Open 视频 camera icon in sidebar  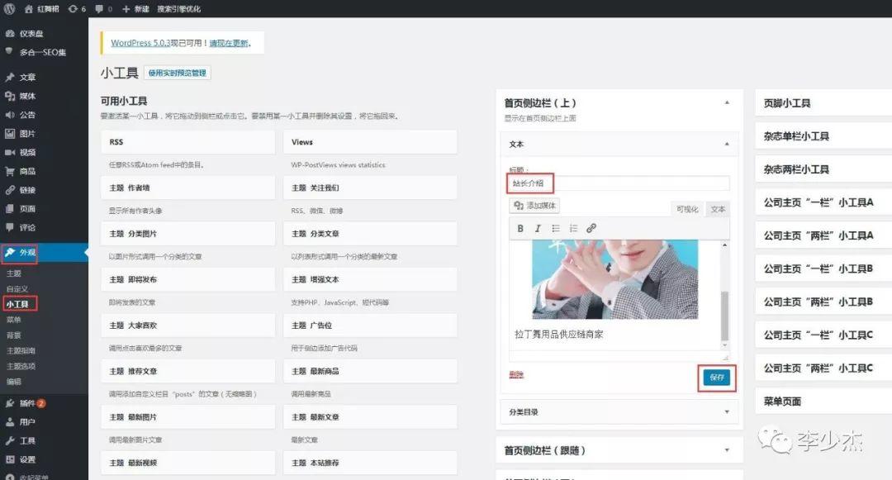coord(10,152)
